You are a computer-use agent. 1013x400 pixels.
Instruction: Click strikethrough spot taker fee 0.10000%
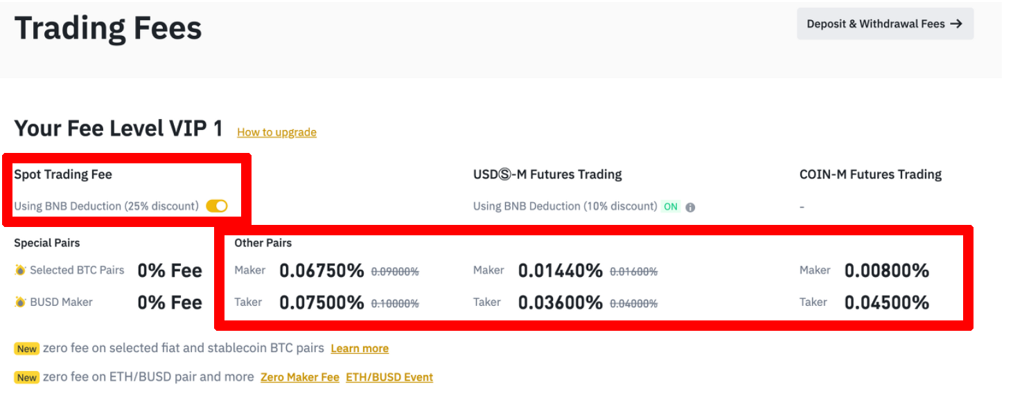(395, 304)
